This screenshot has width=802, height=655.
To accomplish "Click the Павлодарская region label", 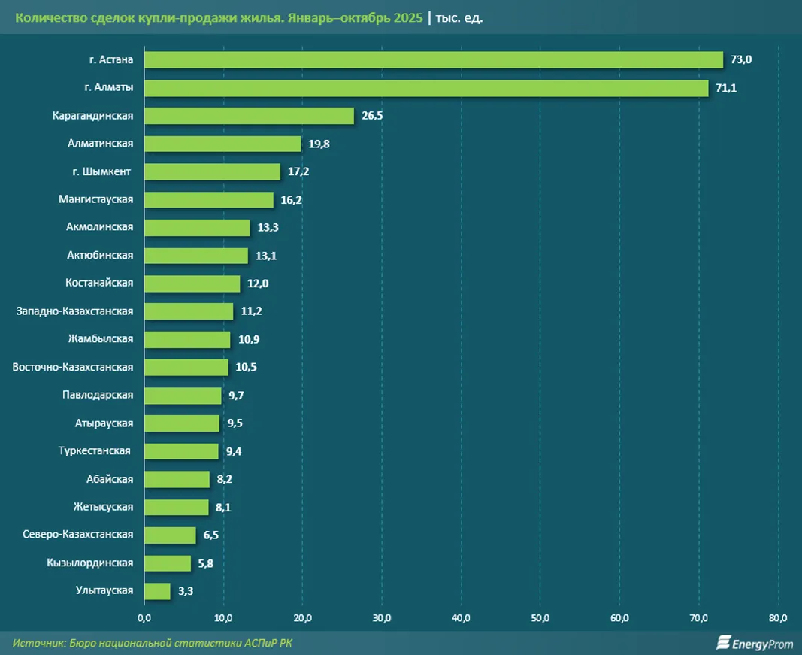I will click(x=98, y=395).
